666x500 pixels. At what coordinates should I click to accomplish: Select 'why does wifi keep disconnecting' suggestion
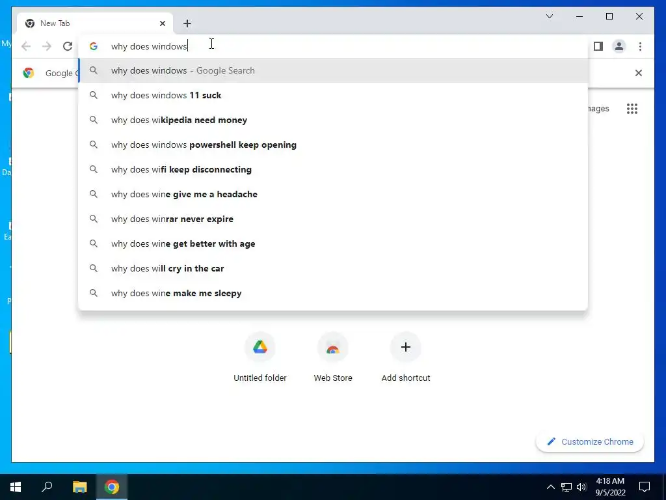click(334, 170)
